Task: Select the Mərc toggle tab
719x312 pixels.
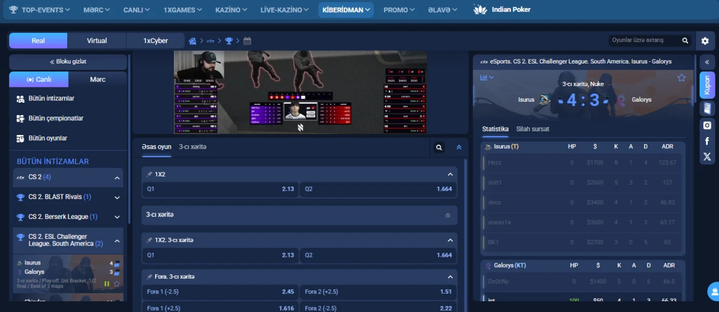Action: (98, 79)
